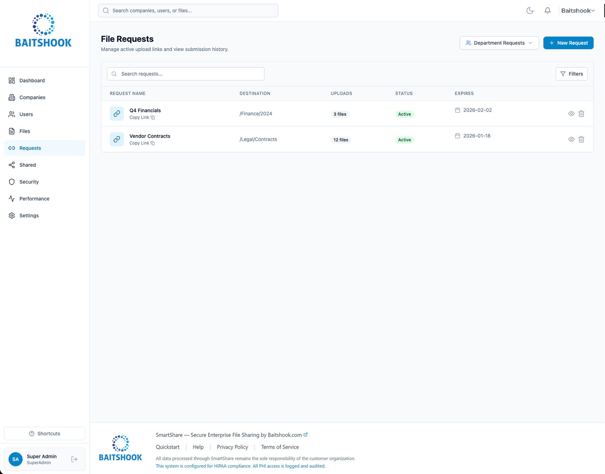605x474 pixels.
Task: Open external link icon next to Baitshook.com
Action: 306,435
